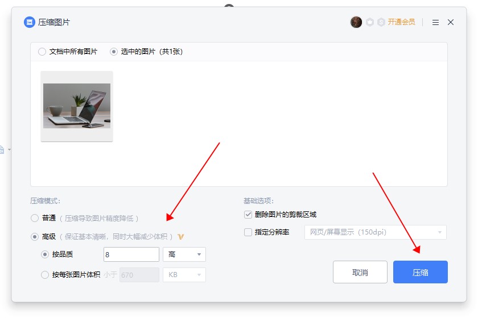Click the S coin badge icon
478x318 pixels.
[x=381, y=22]
